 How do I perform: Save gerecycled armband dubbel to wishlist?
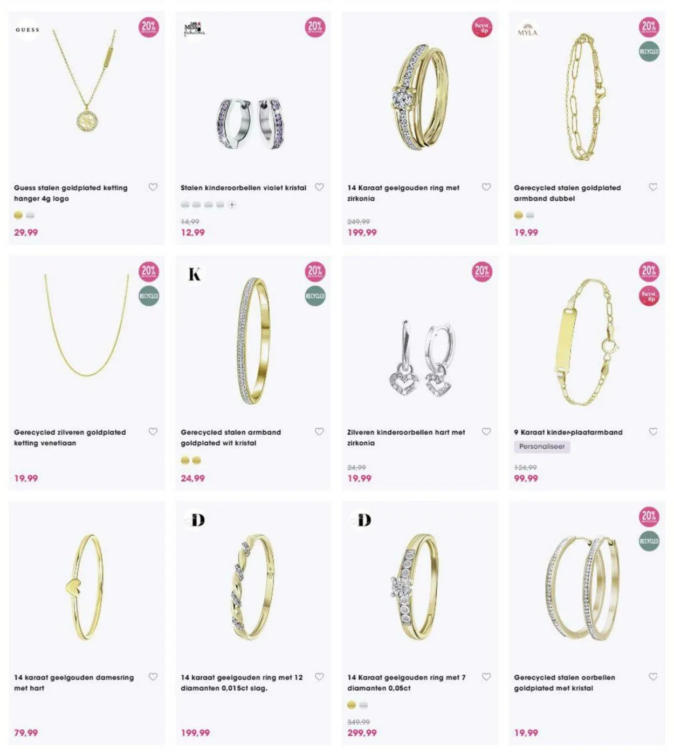[x=653, y=187]
